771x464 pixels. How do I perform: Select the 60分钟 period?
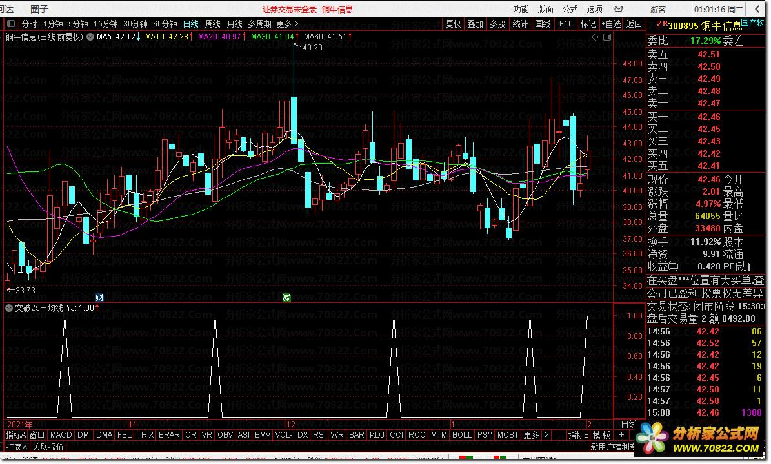pos(165,24)
